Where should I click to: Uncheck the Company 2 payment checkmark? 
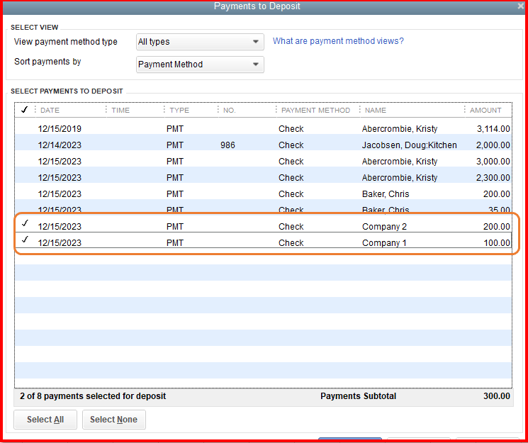pos(25,223)
